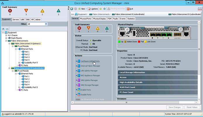Click the grey Forward navigation button
Screen dimensions: 203x117
point(76,9)
